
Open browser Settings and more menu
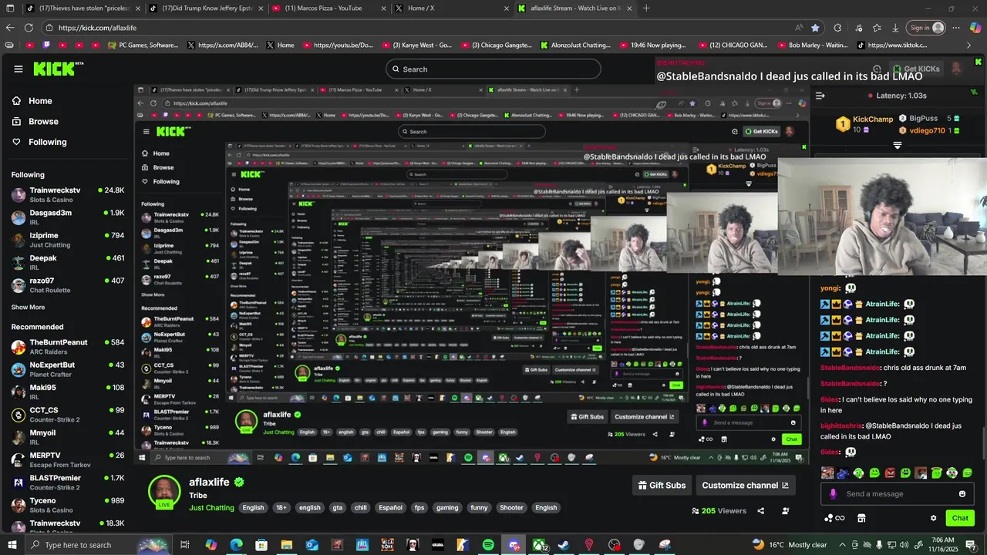tap(956, 28)
